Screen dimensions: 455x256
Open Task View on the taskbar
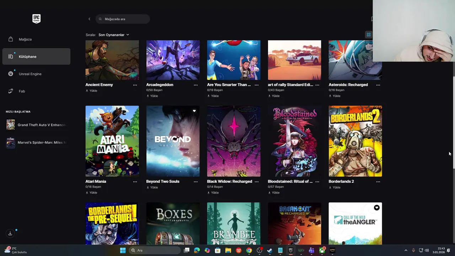(x=187, y=250)
